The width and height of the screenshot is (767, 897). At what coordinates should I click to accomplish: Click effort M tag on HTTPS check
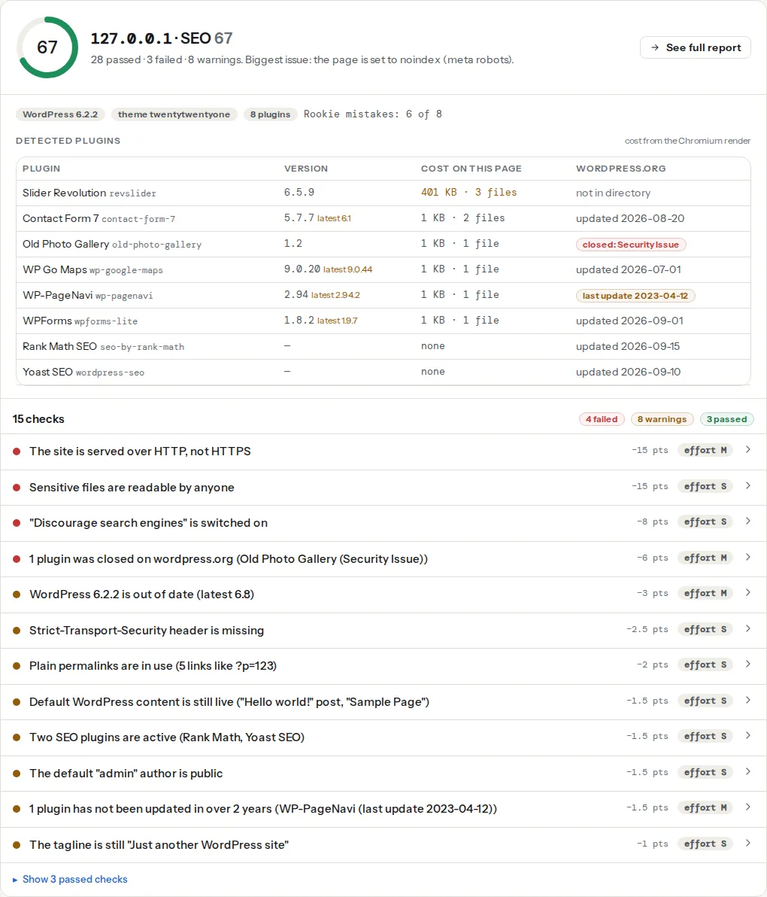click(x=705, y=450)
